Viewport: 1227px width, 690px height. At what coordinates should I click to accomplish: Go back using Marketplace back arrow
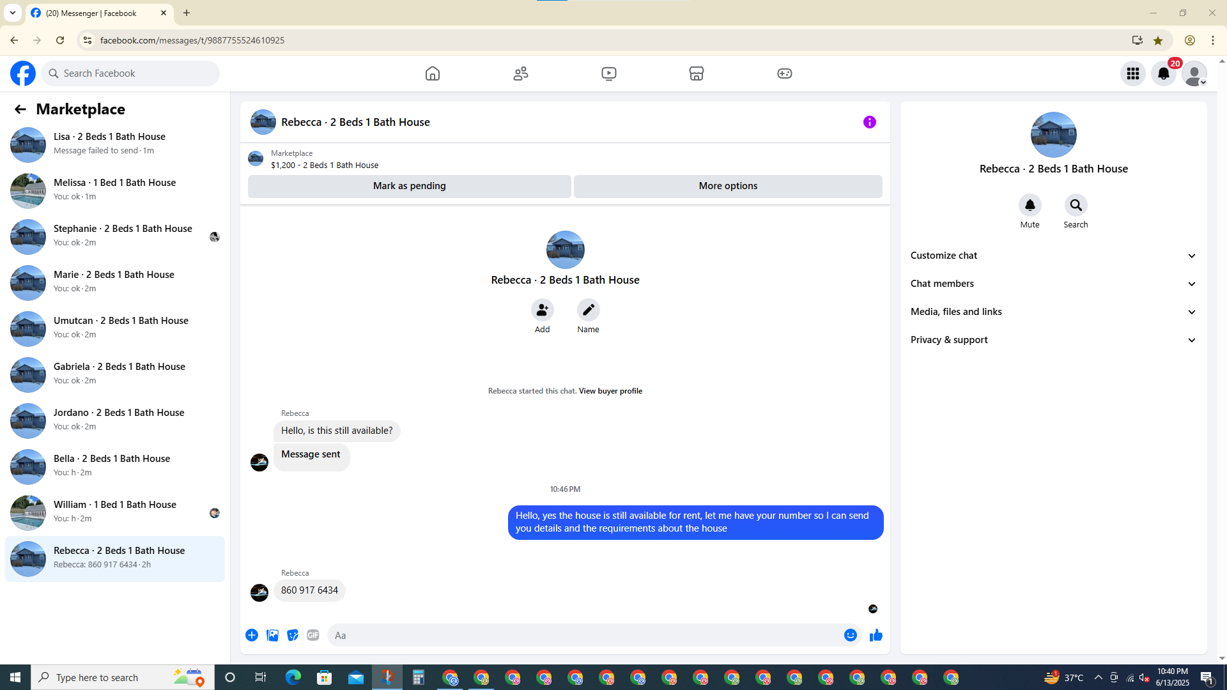pyautogui.click(x=20, y=109)
